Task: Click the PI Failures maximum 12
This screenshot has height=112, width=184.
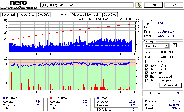Action: point(86,105)
